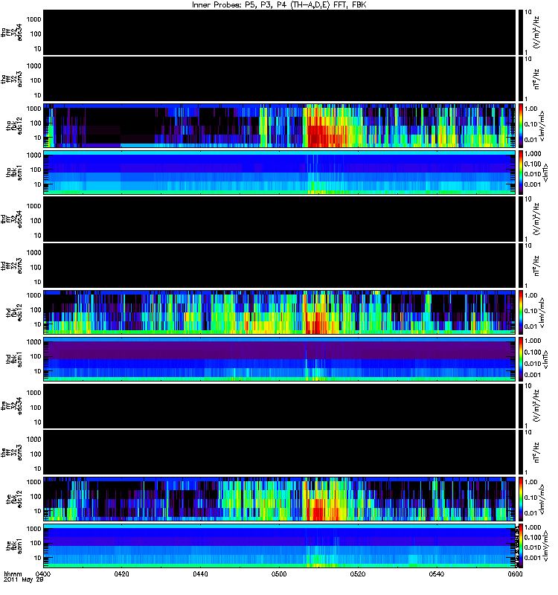Click the '0.001' value on tha fbk scm1 colorbar
Screen dimensions: 558x595
click(x=533, y=184)
